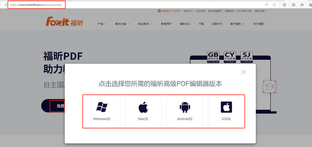Go to 会员中心 link
This screenshot has width=312, height=147.
(188, 11)
